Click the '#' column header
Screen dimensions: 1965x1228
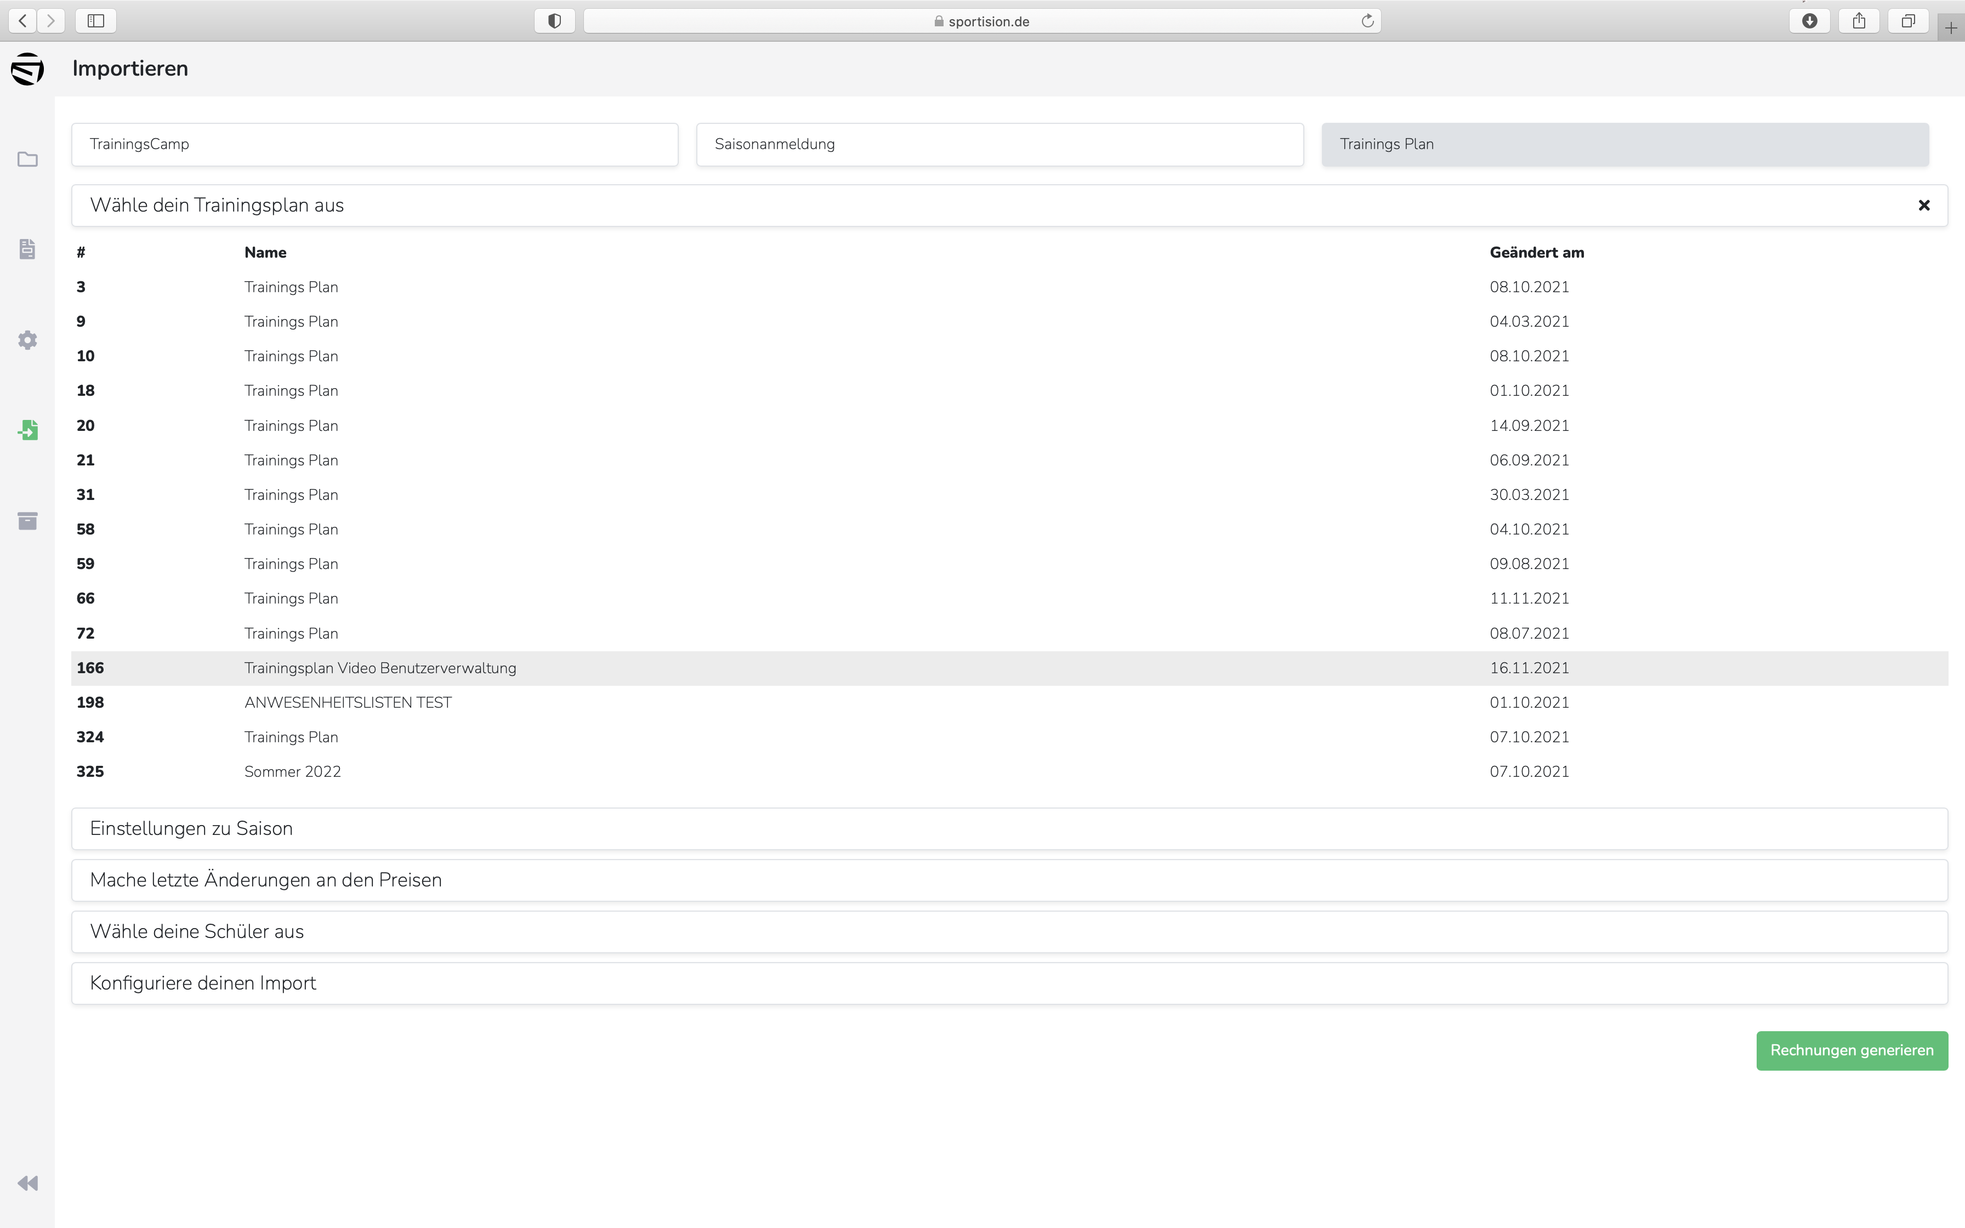(x=81, y=253)
